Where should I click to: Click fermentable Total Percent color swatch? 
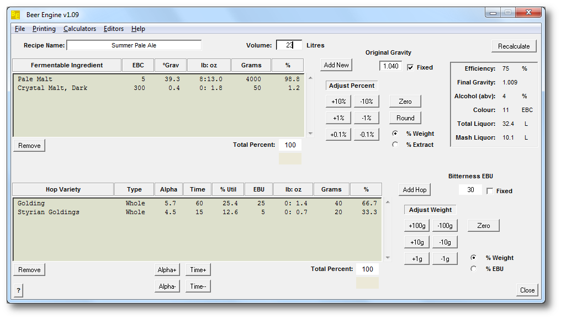(290, 158)
